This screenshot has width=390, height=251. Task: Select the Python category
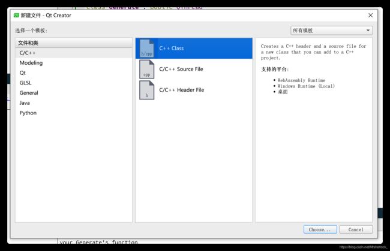(74, 113)
